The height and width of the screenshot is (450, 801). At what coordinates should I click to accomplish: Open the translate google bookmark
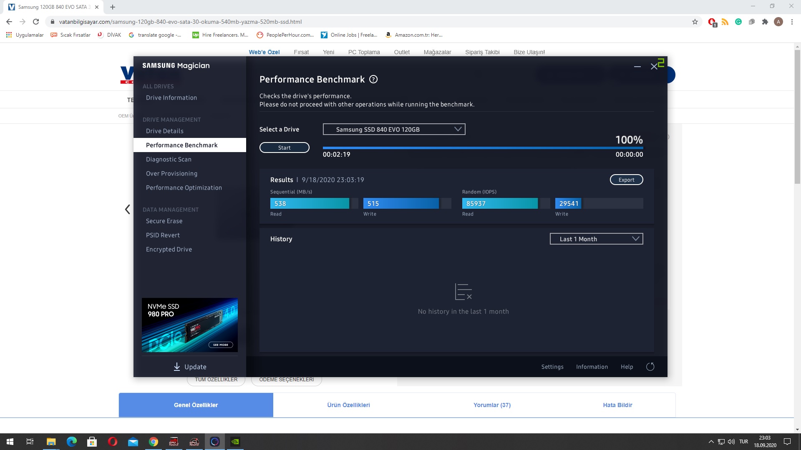pos(155,35)
